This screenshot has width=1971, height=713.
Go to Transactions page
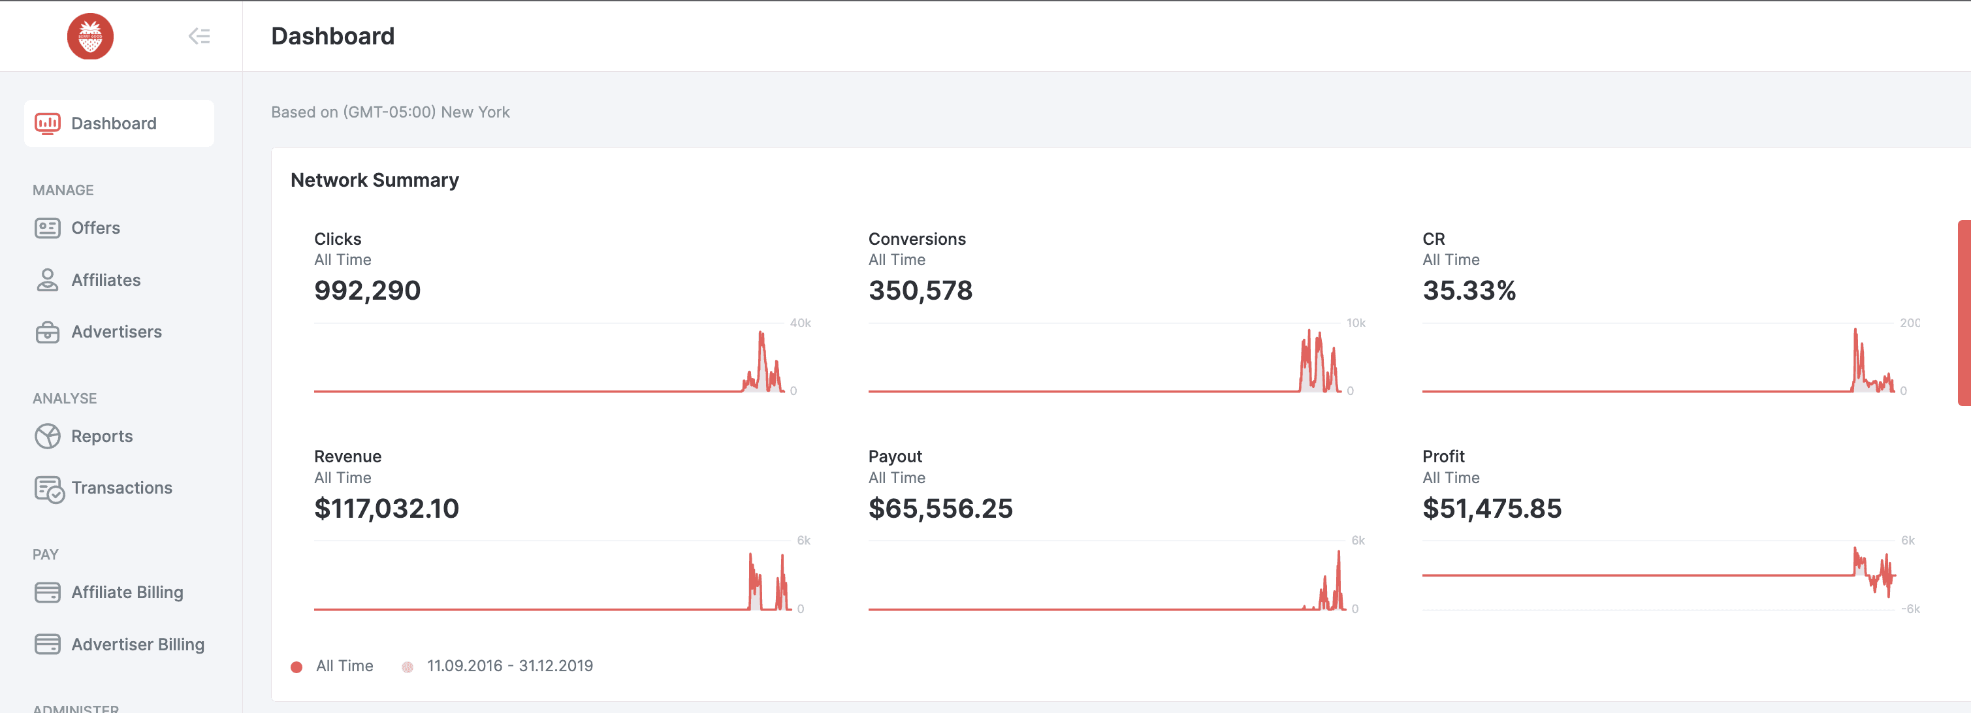click(121, 488)
